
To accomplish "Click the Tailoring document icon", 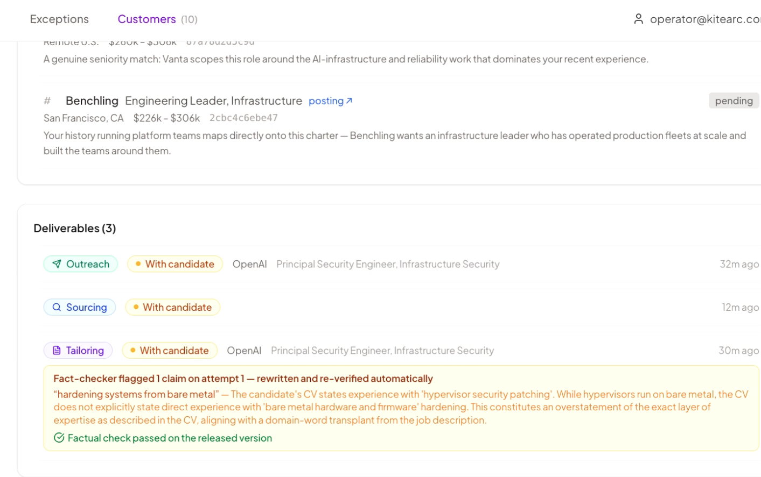I will [57, 351].
